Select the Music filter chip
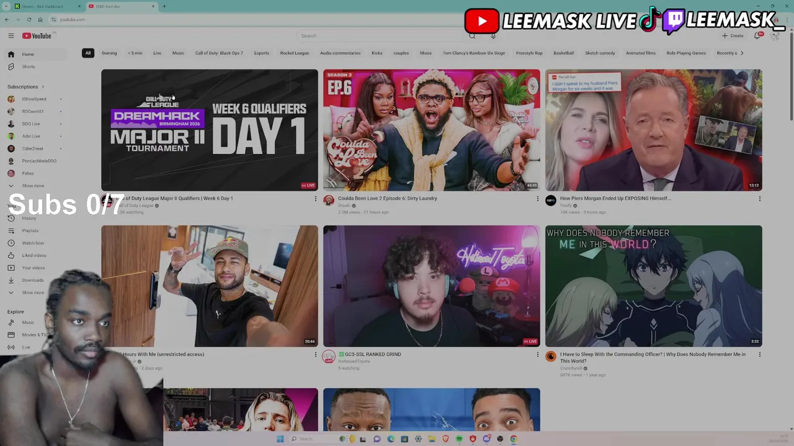 point(178,53)
